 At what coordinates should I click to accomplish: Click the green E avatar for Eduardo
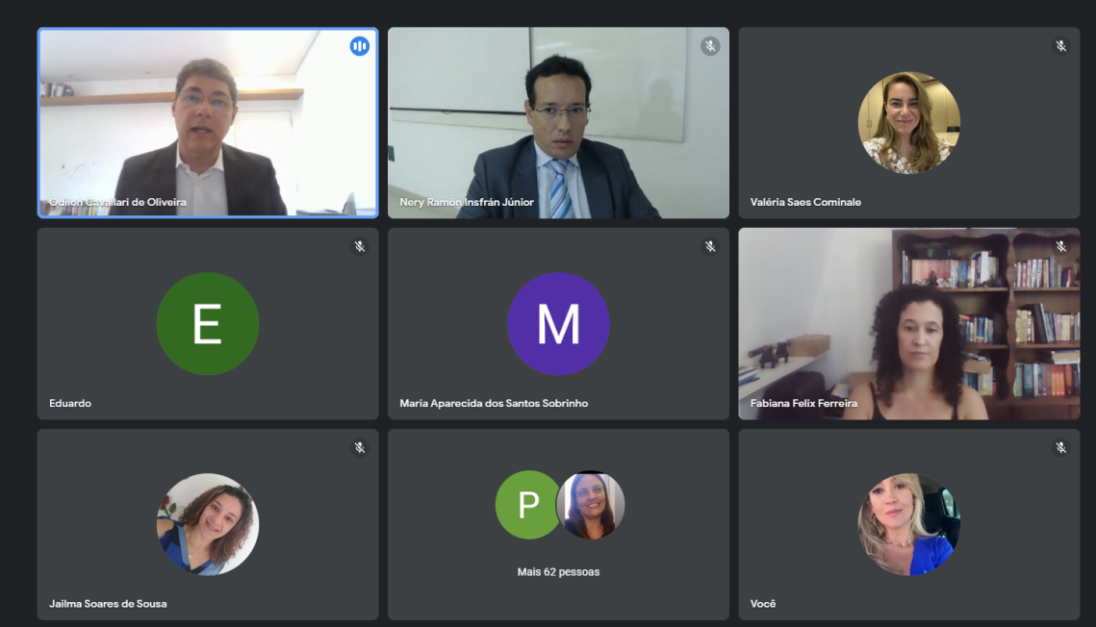pyautogui.click(x=207, y=324)
